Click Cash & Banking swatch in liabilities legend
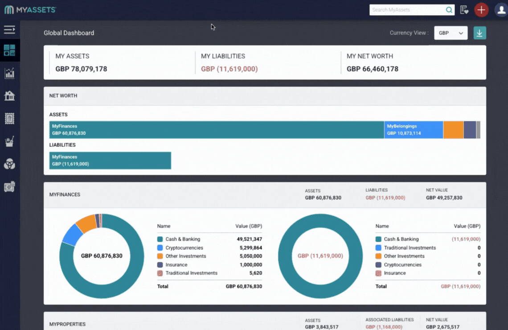This screenshot has width=508, height=330. tap(378, 239)
